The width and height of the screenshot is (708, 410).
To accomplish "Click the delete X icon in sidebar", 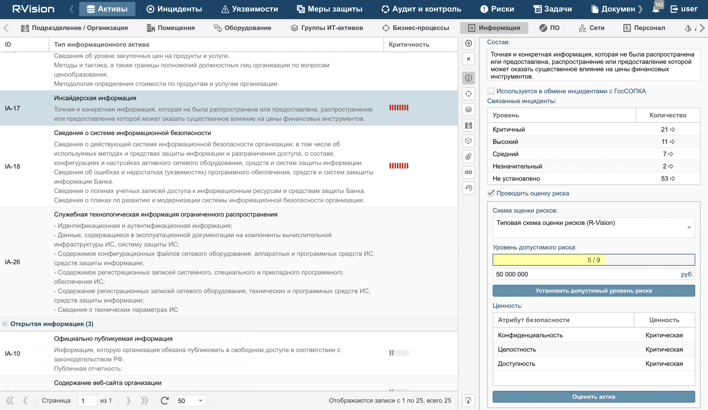I will [468, 59].
